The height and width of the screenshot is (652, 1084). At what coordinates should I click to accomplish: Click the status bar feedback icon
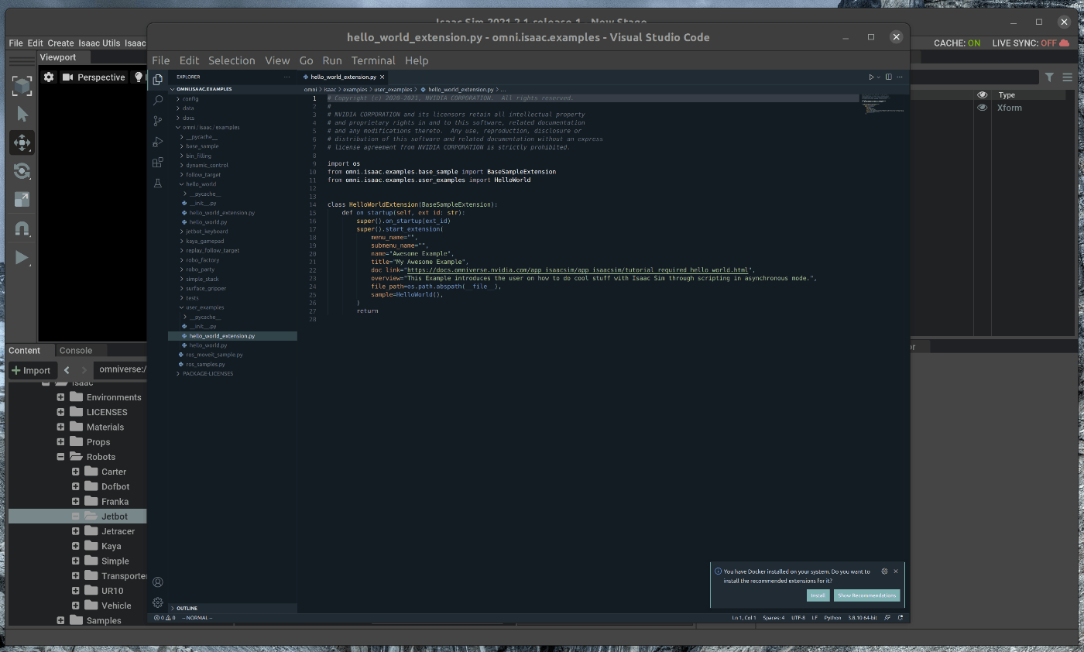(888, 618)
